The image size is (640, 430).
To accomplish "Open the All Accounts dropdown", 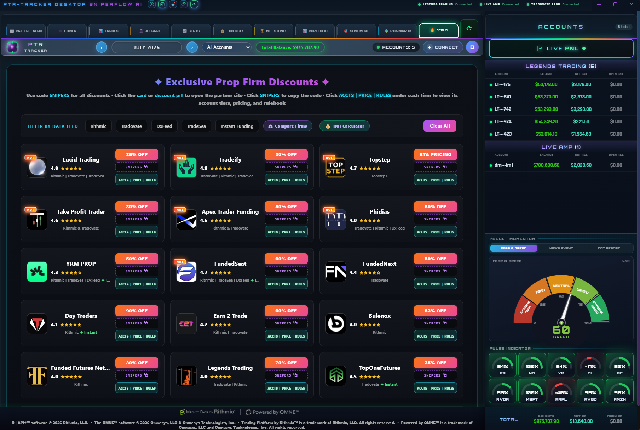I will point(226,47).
